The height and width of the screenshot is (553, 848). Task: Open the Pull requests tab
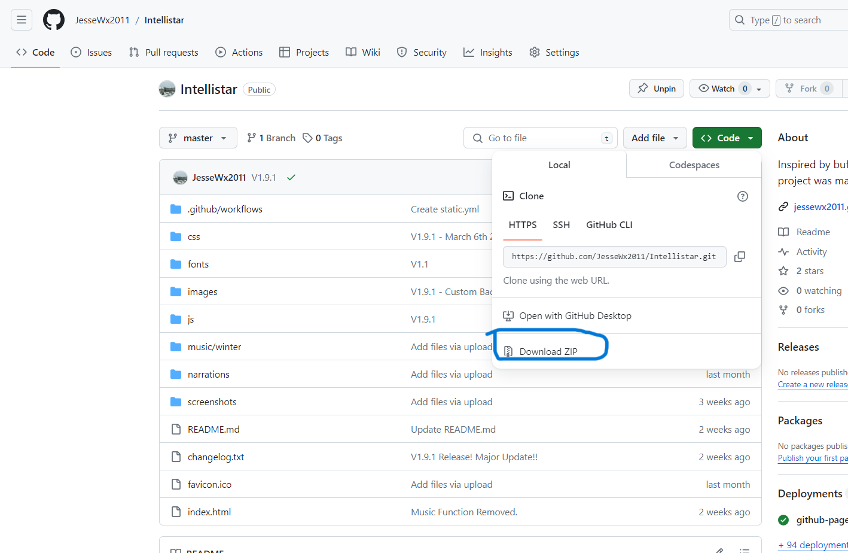click(164, 53)
